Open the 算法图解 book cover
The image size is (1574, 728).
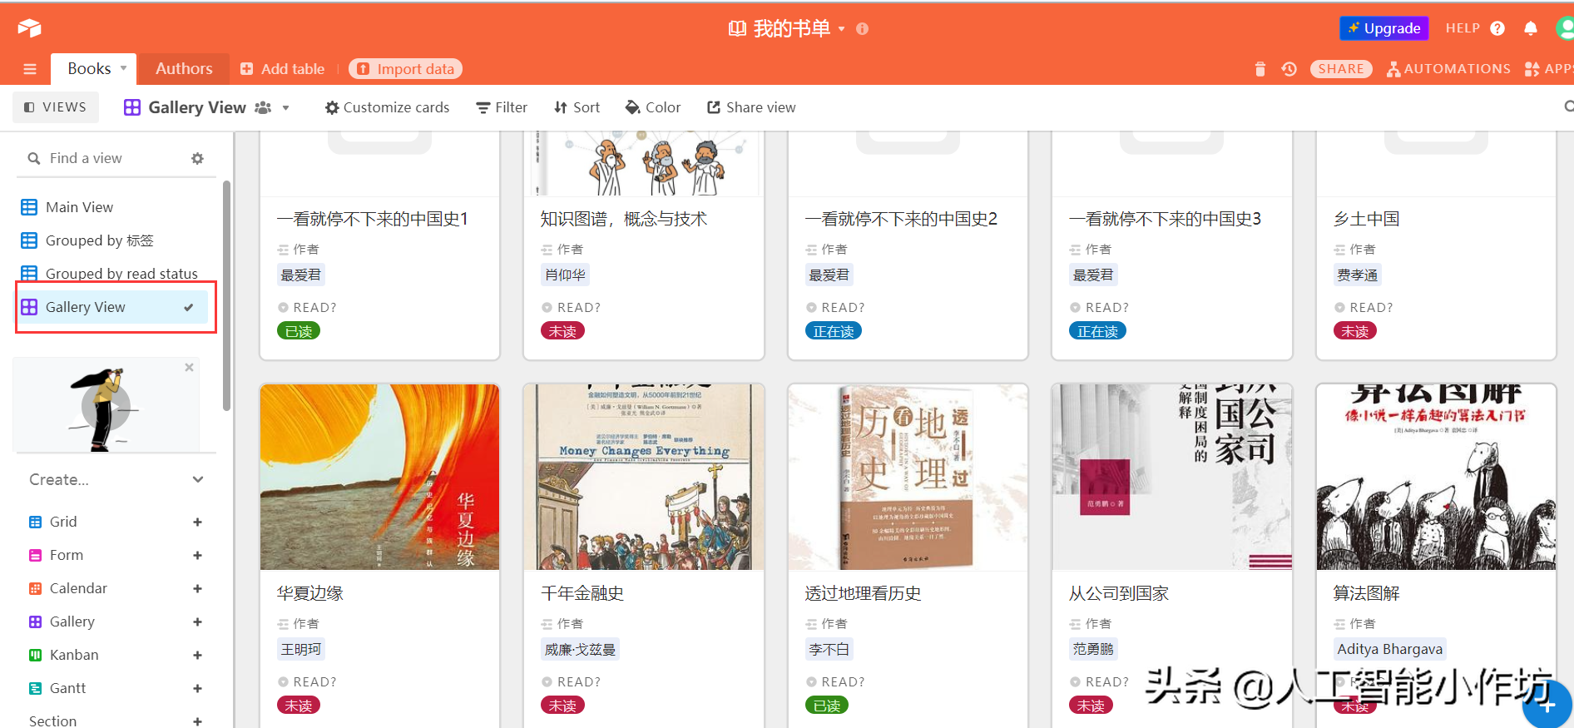[x=1436, y=477]
